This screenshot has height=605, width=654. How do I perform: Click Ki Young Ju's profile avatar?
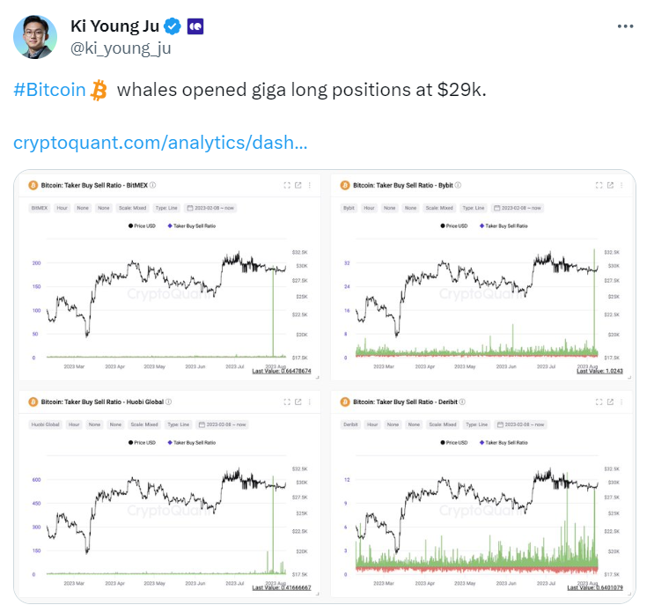coord(35,37)
